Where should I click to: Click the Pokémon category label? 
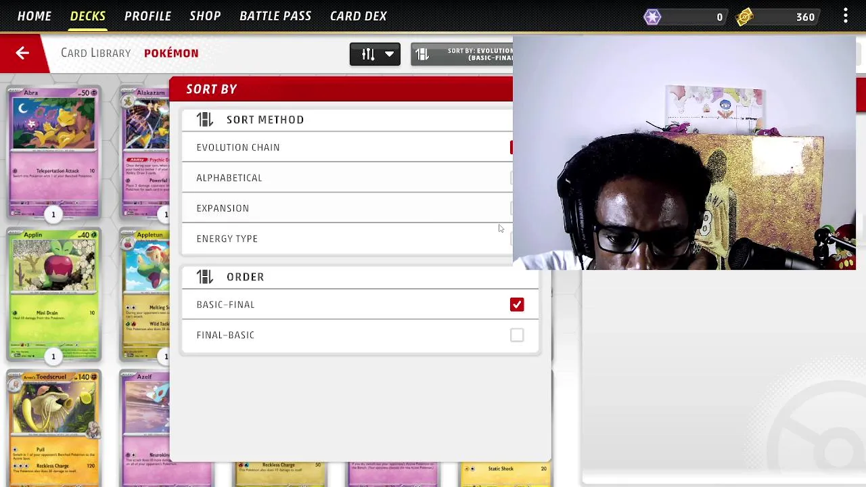click(x=171, y=53)
